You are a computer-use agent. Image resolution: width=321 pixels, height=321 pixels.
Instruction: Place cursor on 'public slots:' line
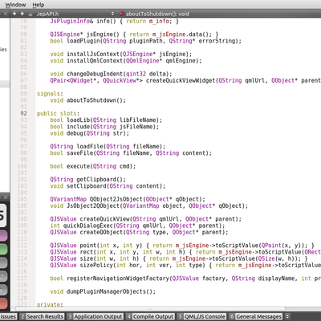(58, 113)
